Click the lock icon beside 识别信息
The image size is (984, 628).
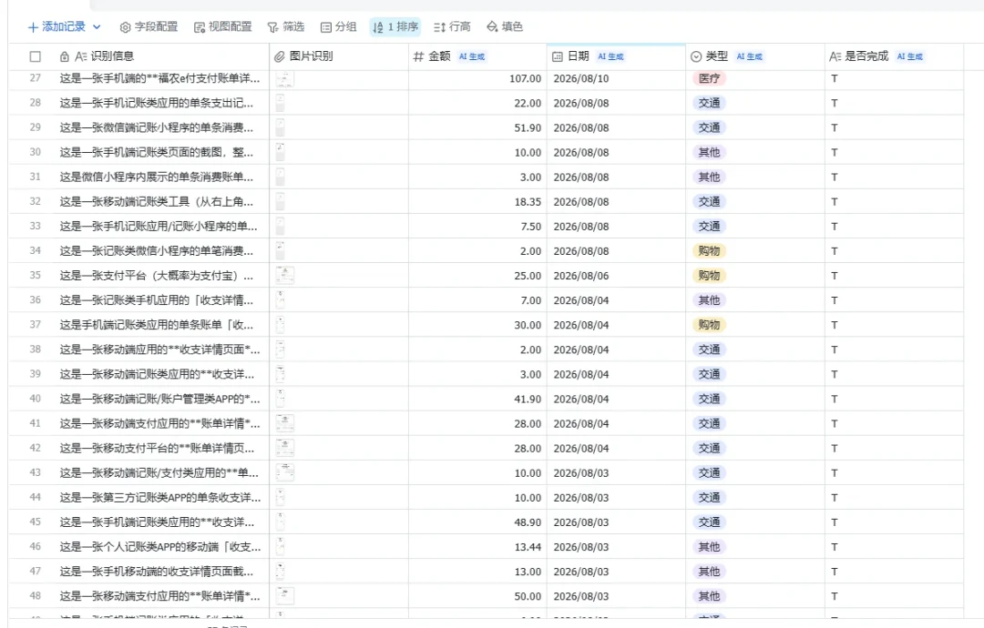(64, 56)
